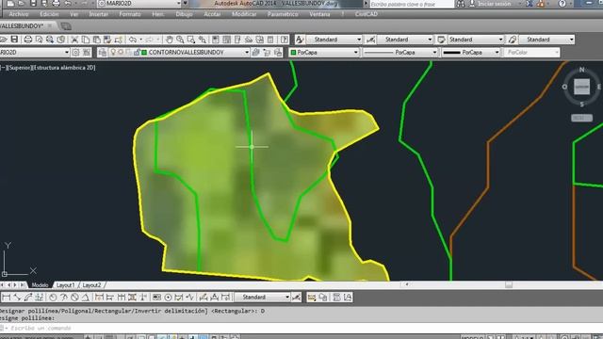Click the binoculars search button

(x=460, y=4)
